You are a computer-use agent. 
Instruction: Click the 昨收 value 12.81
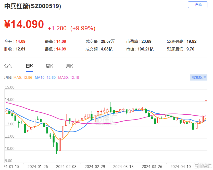[20, 49]
